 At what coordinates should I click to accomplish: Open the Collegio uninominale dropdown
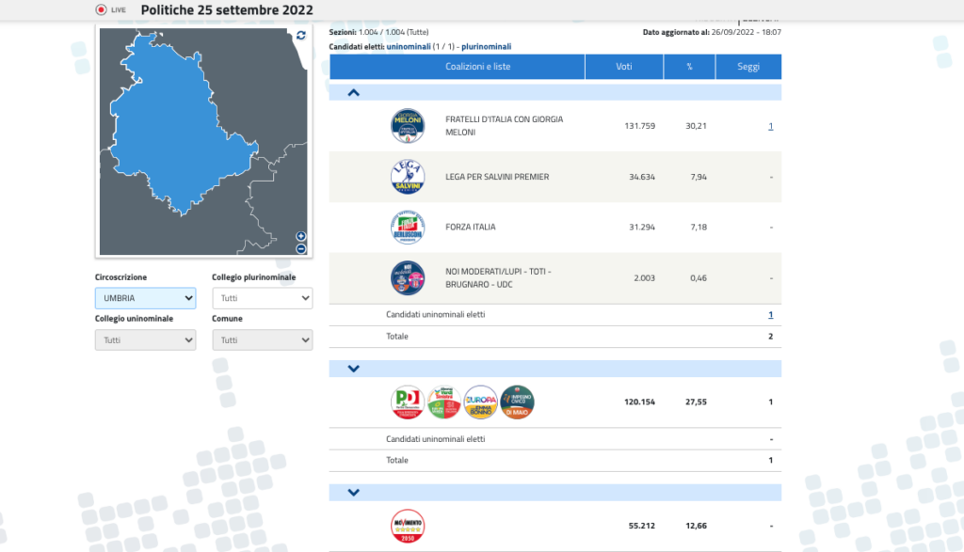tap(146, 340)
